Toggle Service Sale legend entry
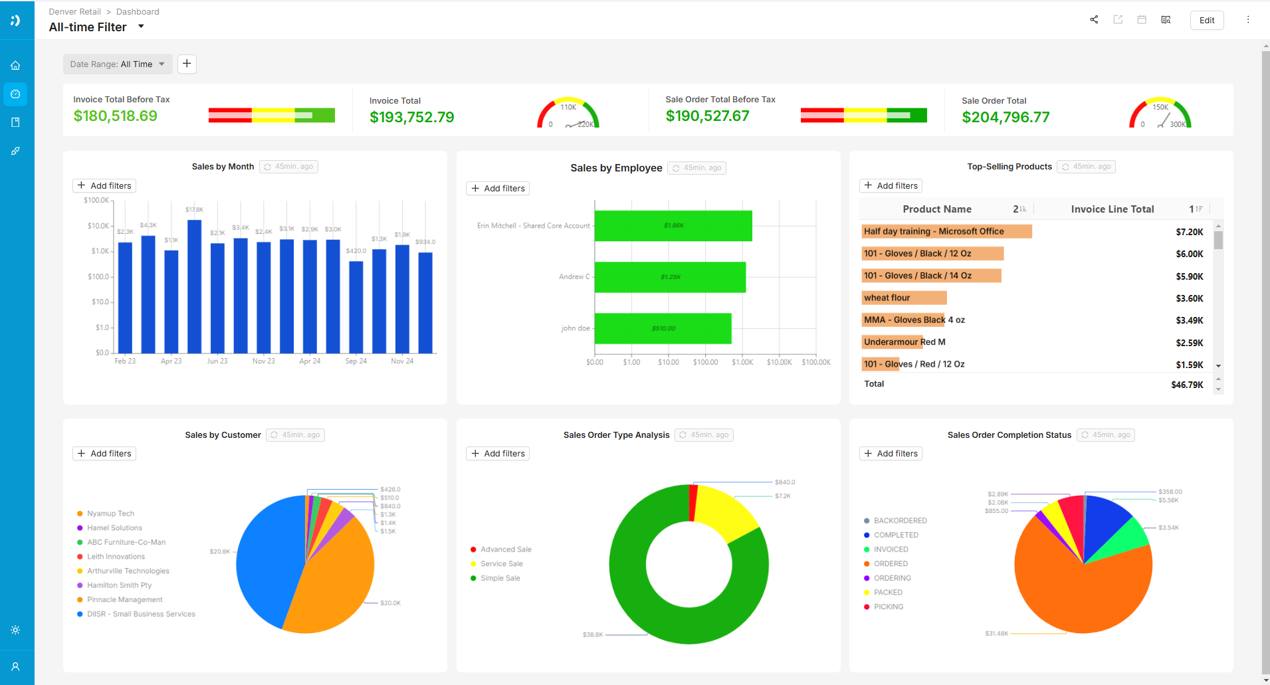The height and width of the screenshot is (685, 1270). [x=501, y=564]
